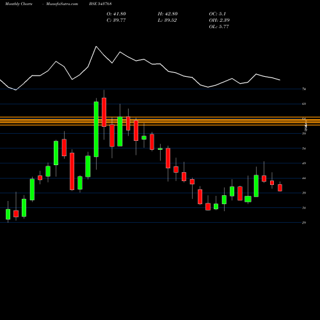Click the open value 'O: 41.80'
The image size is (320, 320).
pos(116,14)
